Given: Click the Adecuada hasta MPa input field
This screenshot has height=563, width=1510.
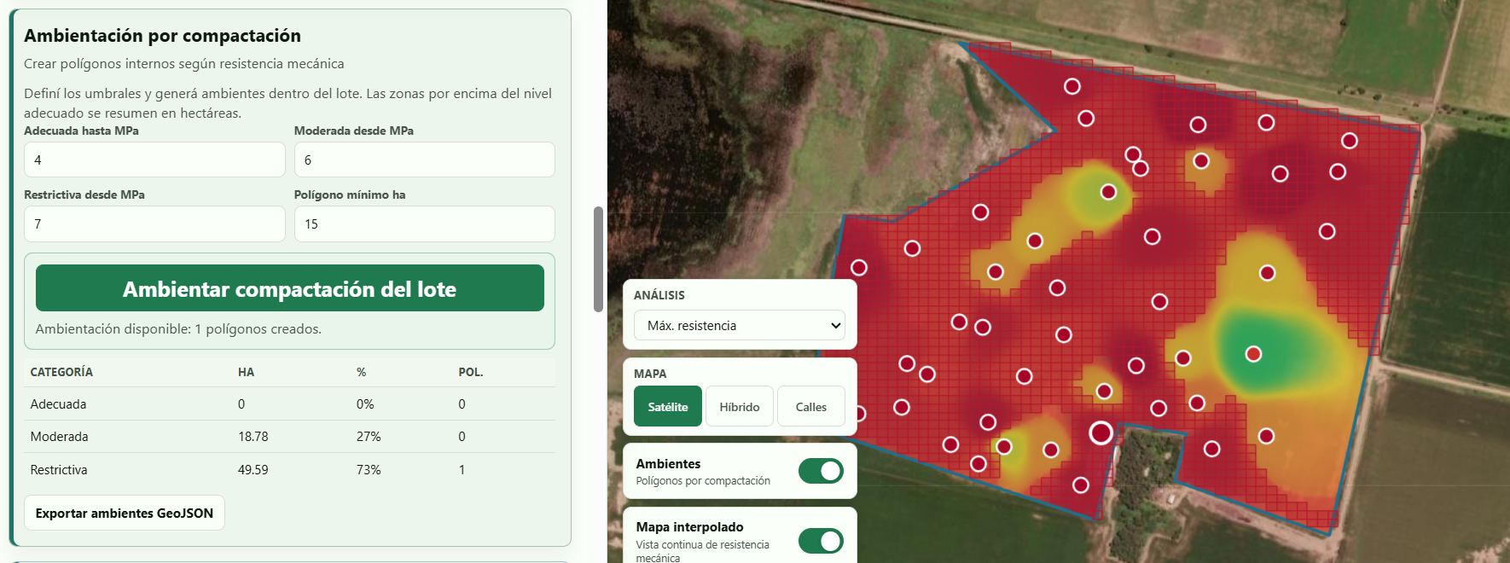Looking at the screenshot, I should pos(154,160).
